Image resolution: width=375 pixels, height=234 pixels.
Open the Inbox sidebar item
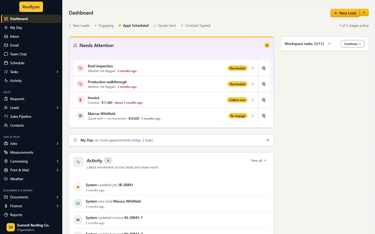coord(31,36)
